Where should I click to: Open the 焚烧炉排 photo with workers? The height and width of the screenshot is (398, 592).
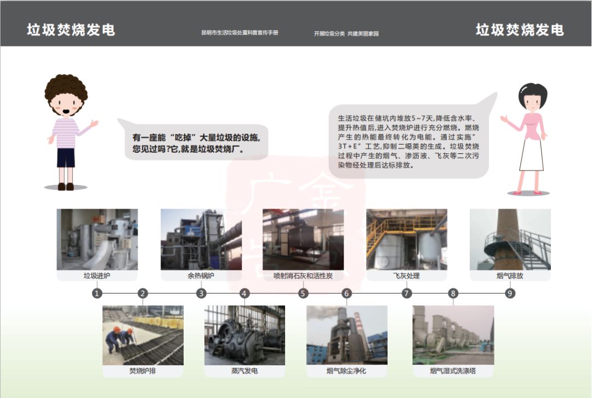coord(143,335)
